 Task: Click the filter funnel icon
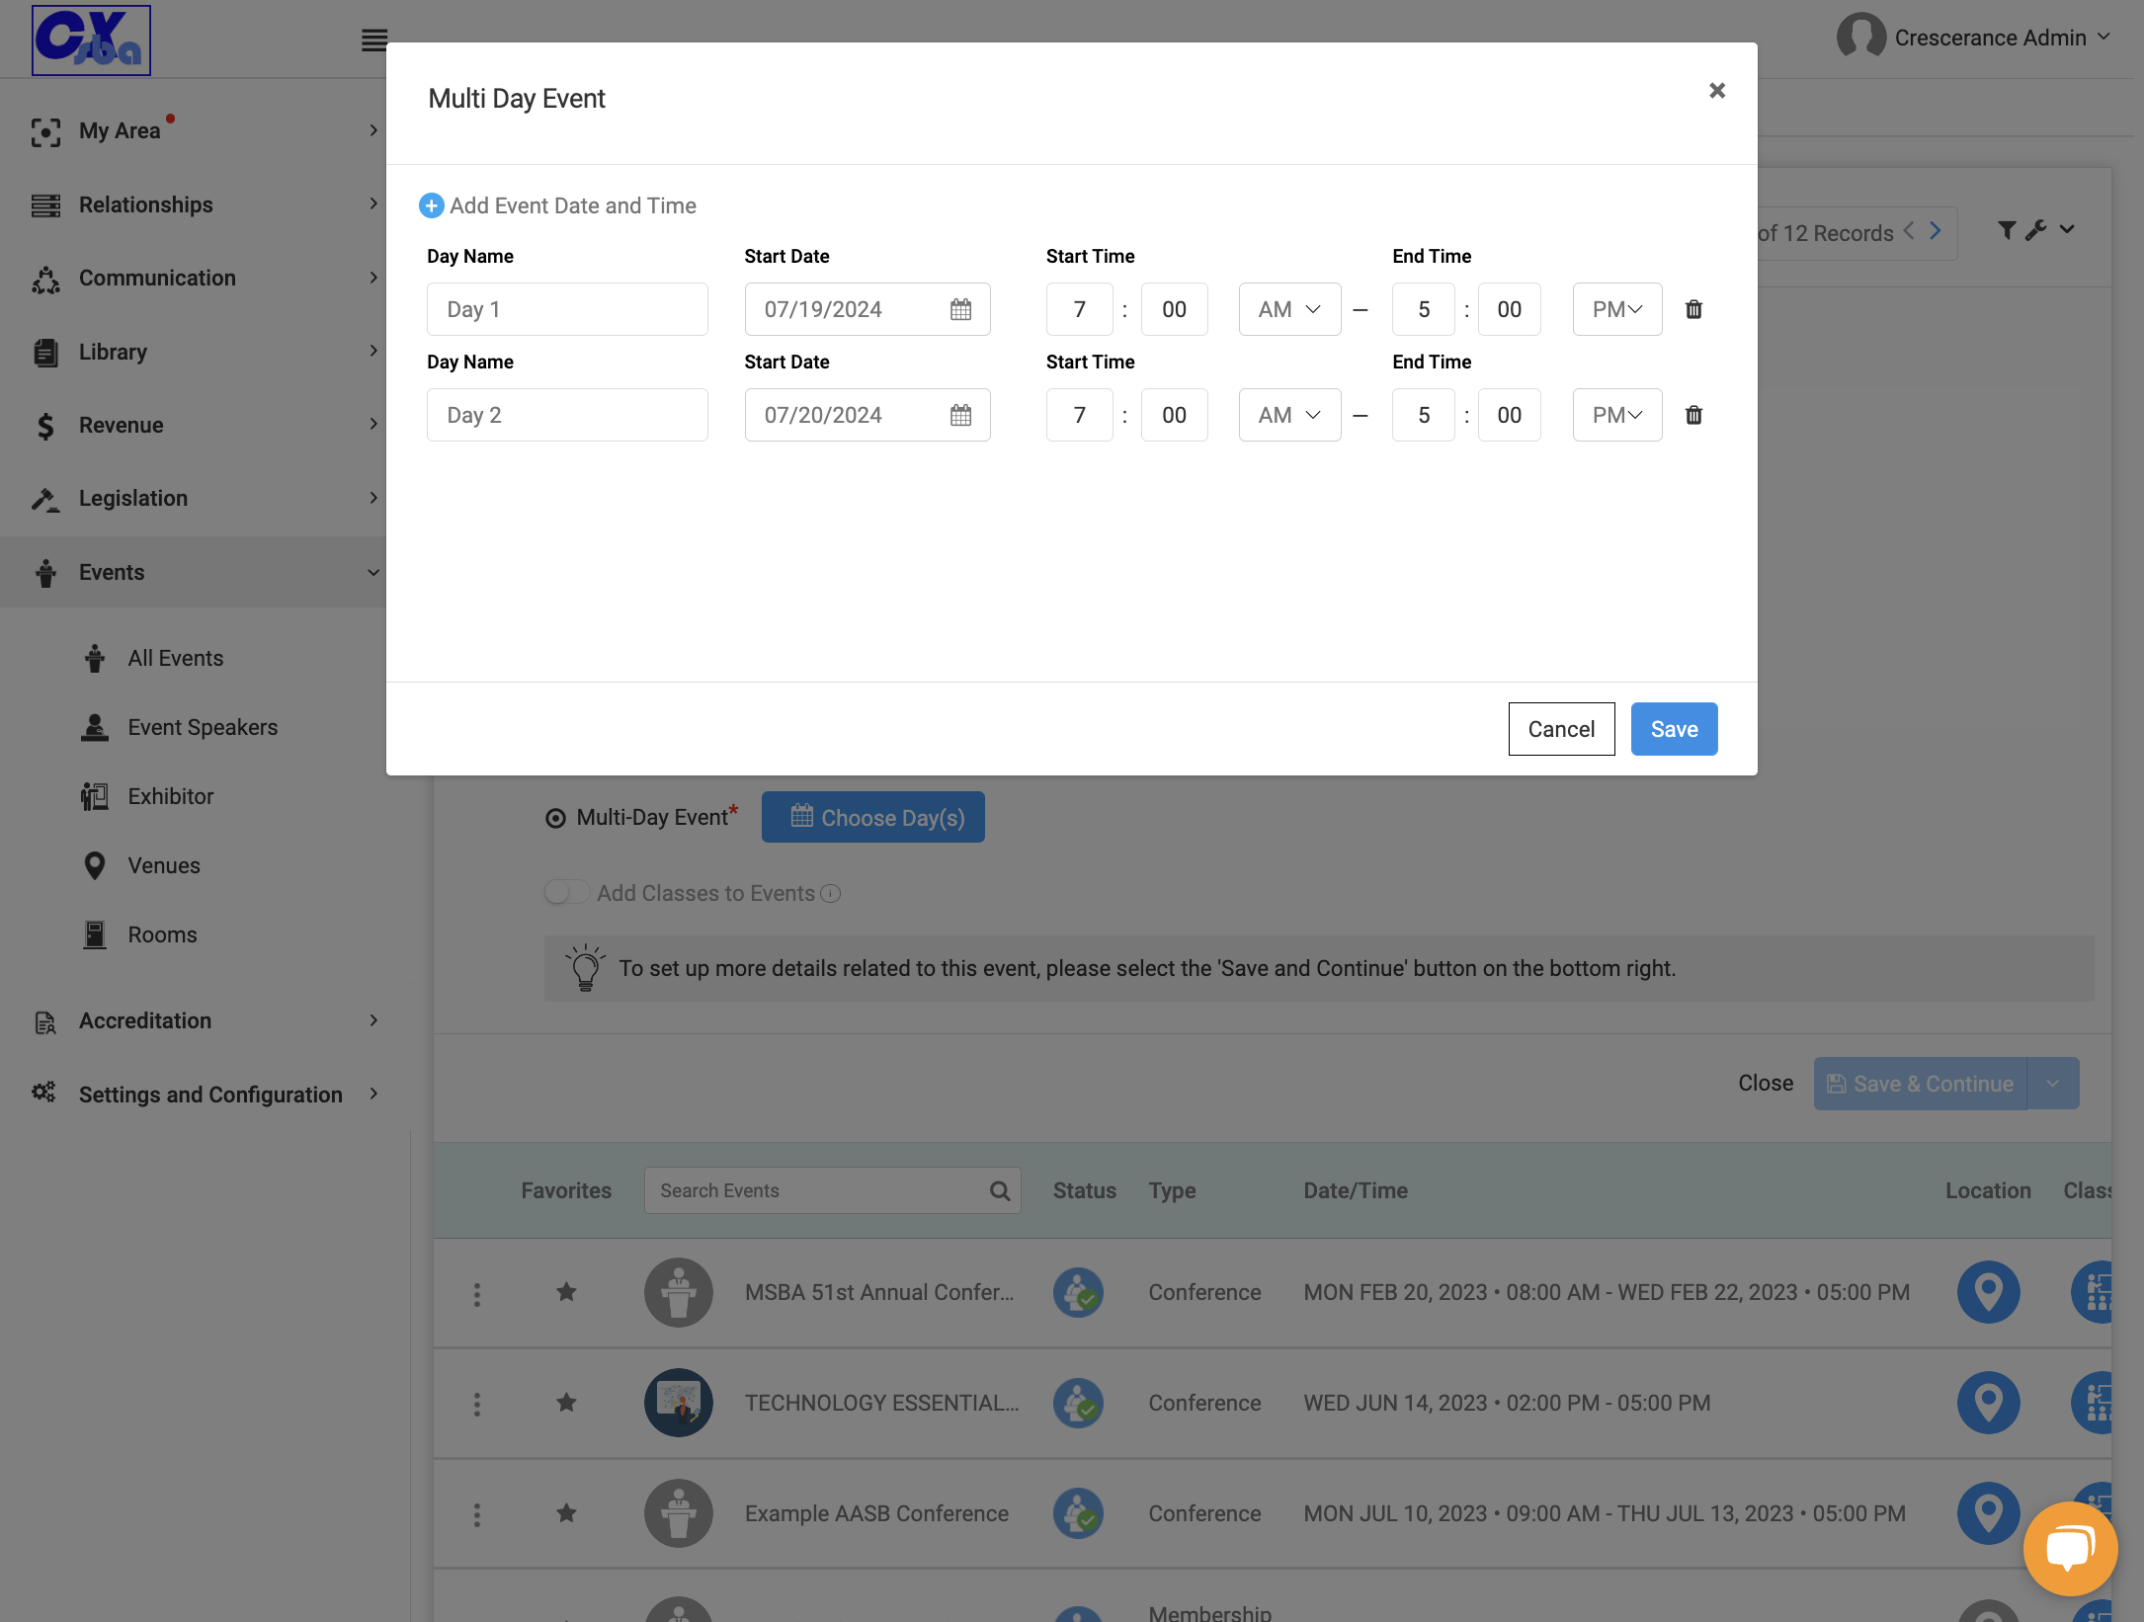tap(2007, 230)
